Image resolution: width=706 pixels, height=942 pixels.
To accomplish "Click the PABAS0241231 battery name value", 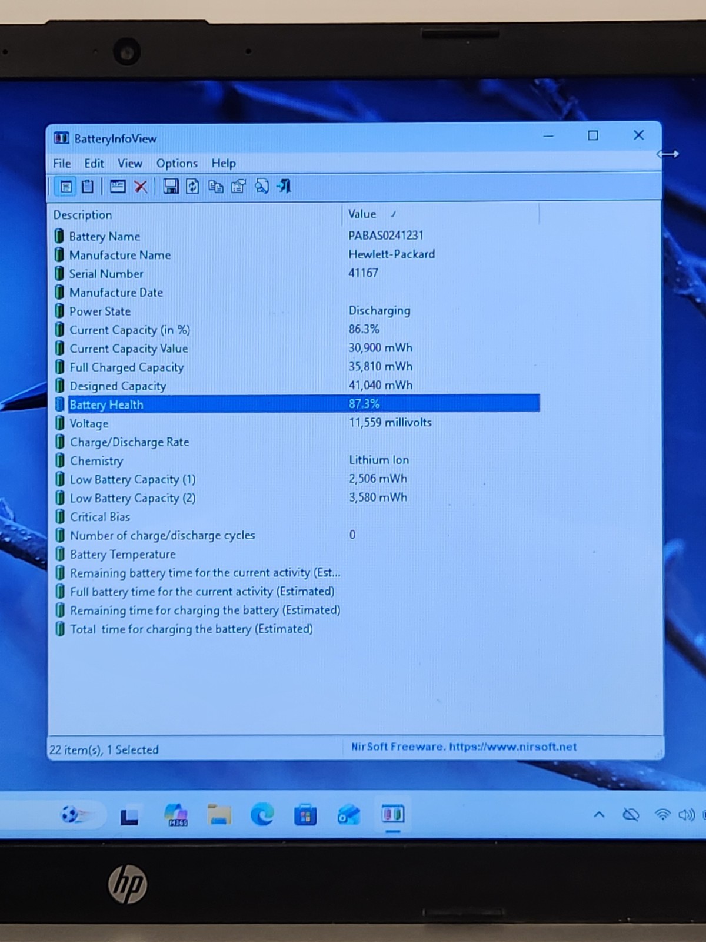I will pyautogui.click(x=386, y=235).
